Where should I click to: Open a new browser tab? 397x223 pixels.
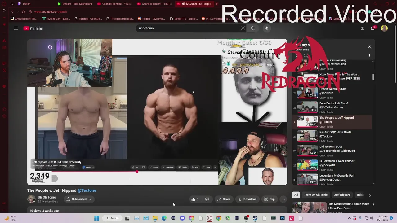(217, 4)
